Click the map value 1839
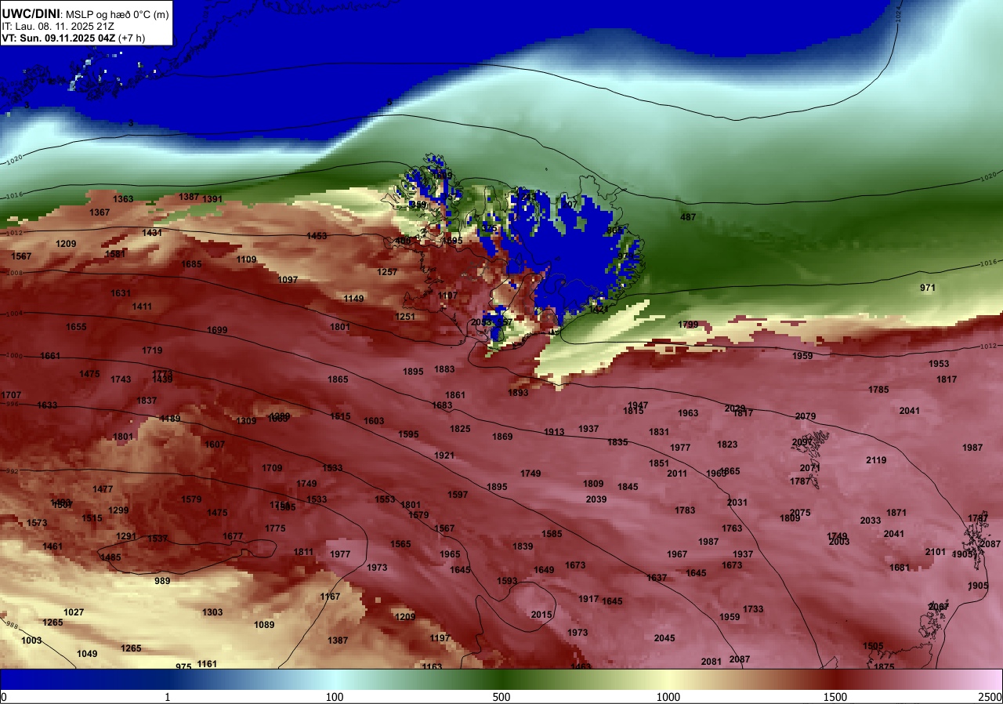 tap(523, 546)
